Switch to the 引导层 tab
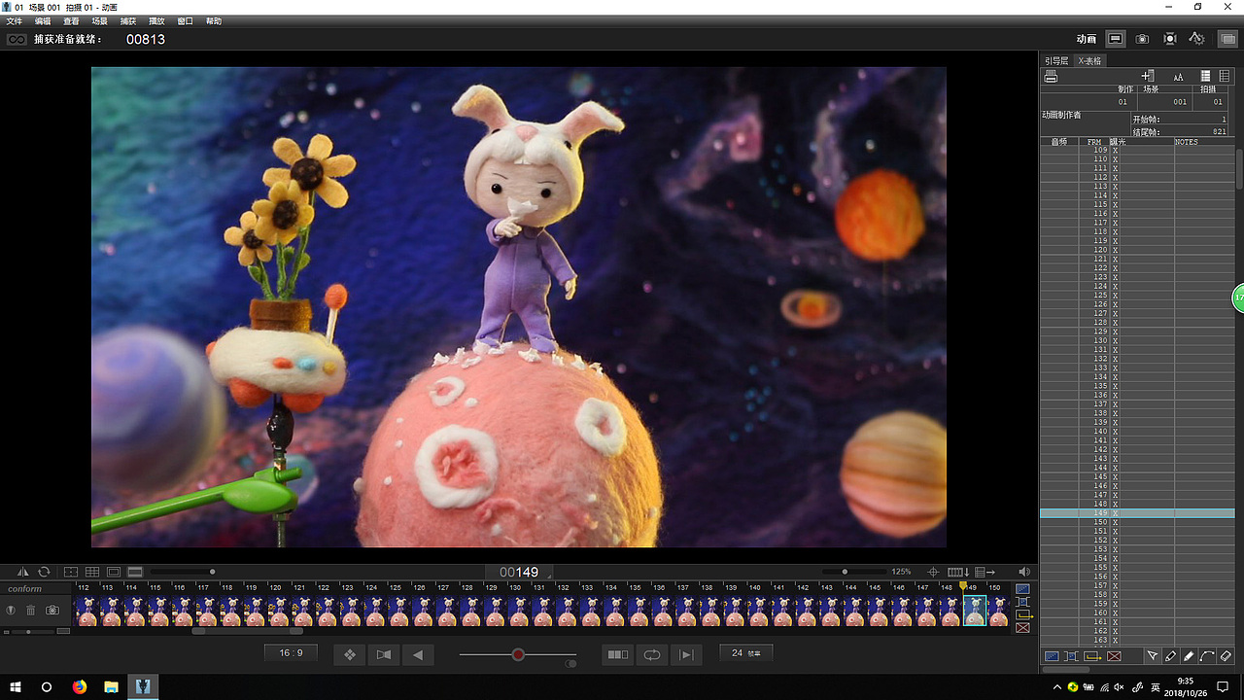This screenshot has height=700, width=1244. tap(1056, 60)
